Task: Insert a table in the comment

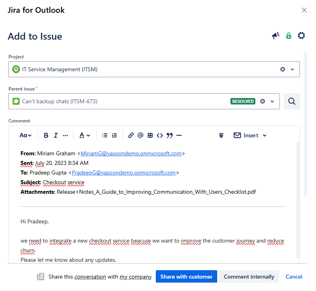Action: (150, 135)
